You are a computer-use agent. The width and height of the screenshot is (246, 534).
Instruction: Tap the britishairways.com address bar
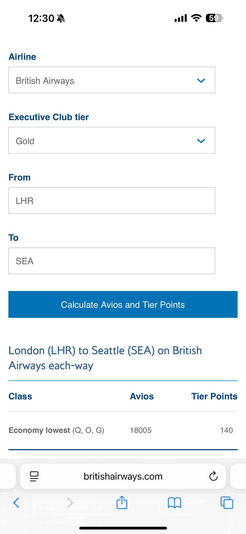123,476
